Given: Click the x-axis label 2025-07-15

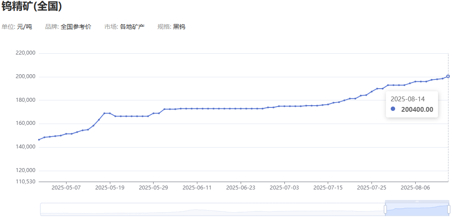Looking at the screenshot, I should (328, 187).
